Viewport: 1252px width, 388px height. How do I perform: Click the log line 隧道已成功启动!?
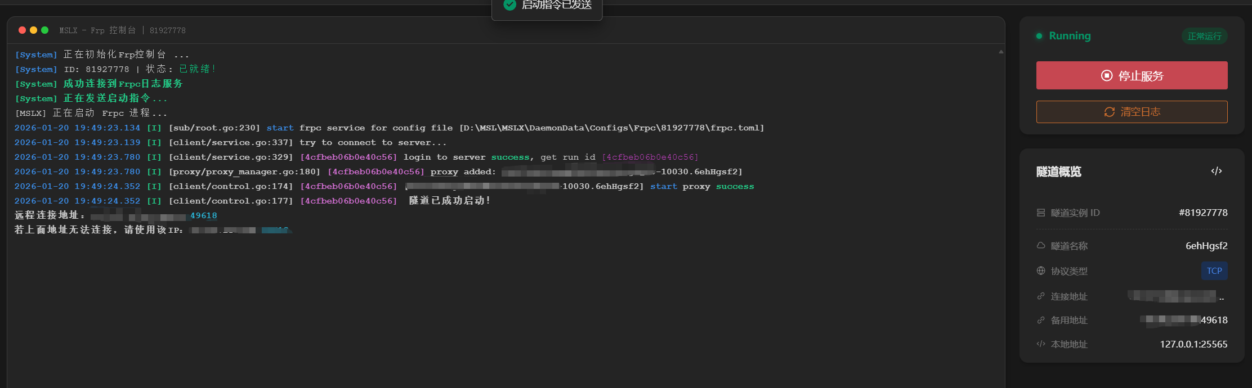(449, 201)
